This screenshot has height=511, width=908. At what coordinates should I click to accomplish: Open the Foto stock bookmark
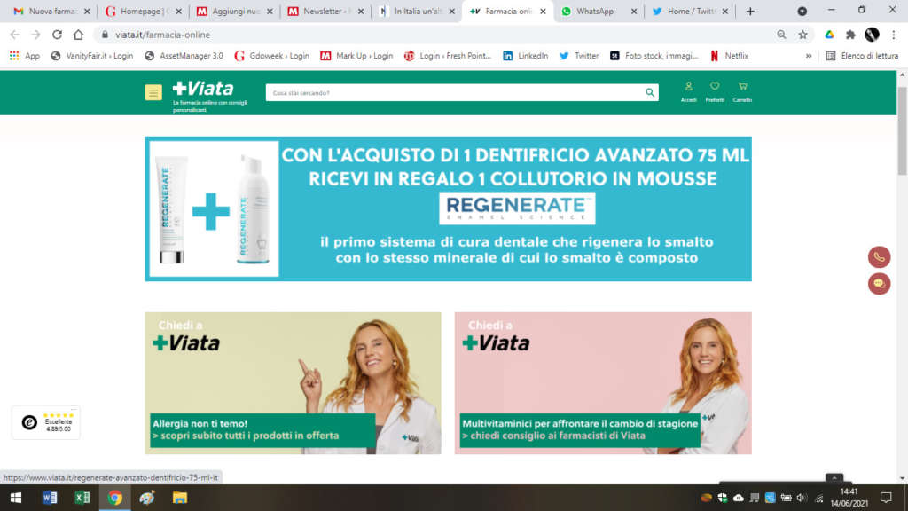point(654,56)
